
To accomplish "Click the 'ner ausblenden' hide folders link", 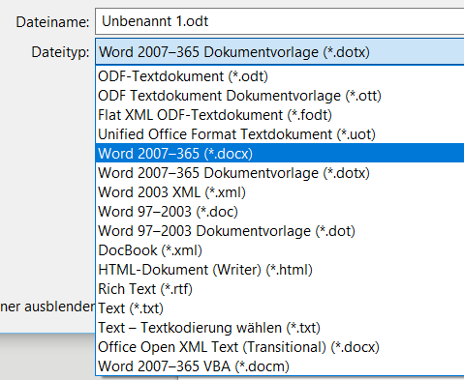I will (47, 307).
